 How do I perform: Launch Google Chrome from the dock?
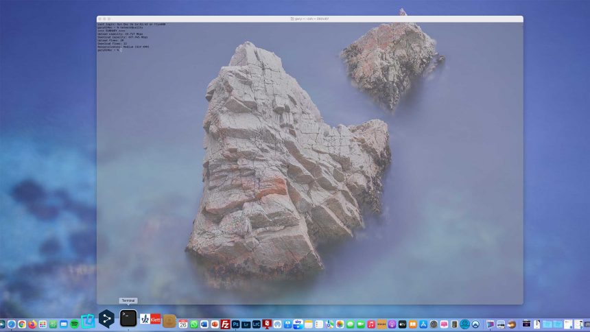(x=21, y=324)
